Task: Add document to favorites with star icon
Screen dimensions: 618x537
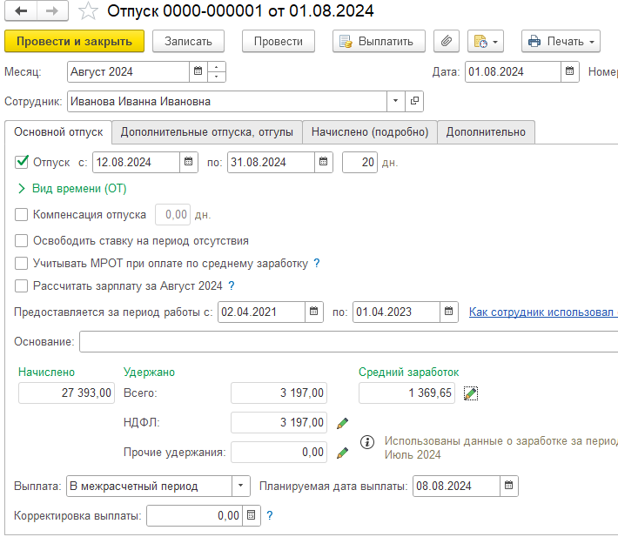Action: 88,10
